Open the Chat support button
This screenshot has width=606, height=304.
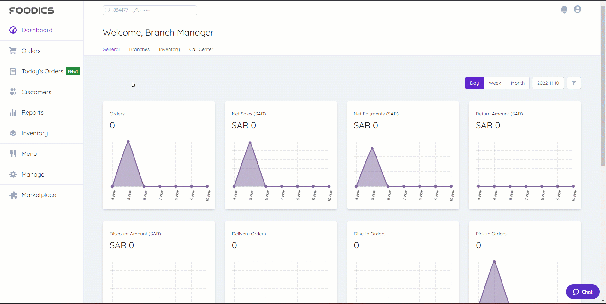[583, 292]
